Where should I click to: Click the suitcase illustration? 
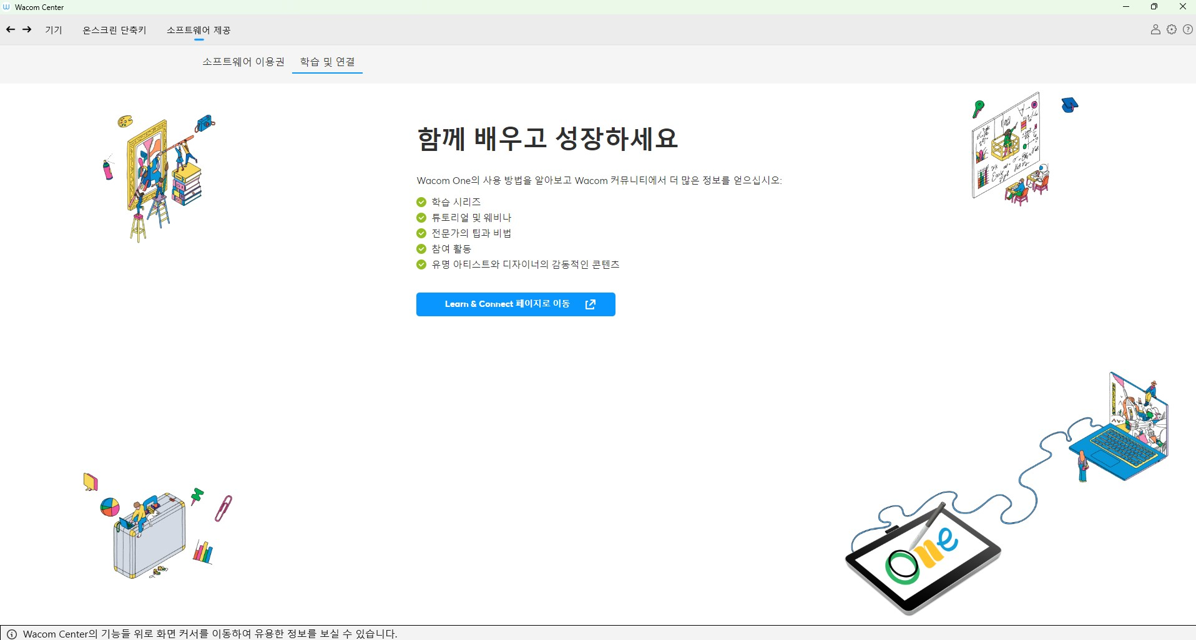150,535
